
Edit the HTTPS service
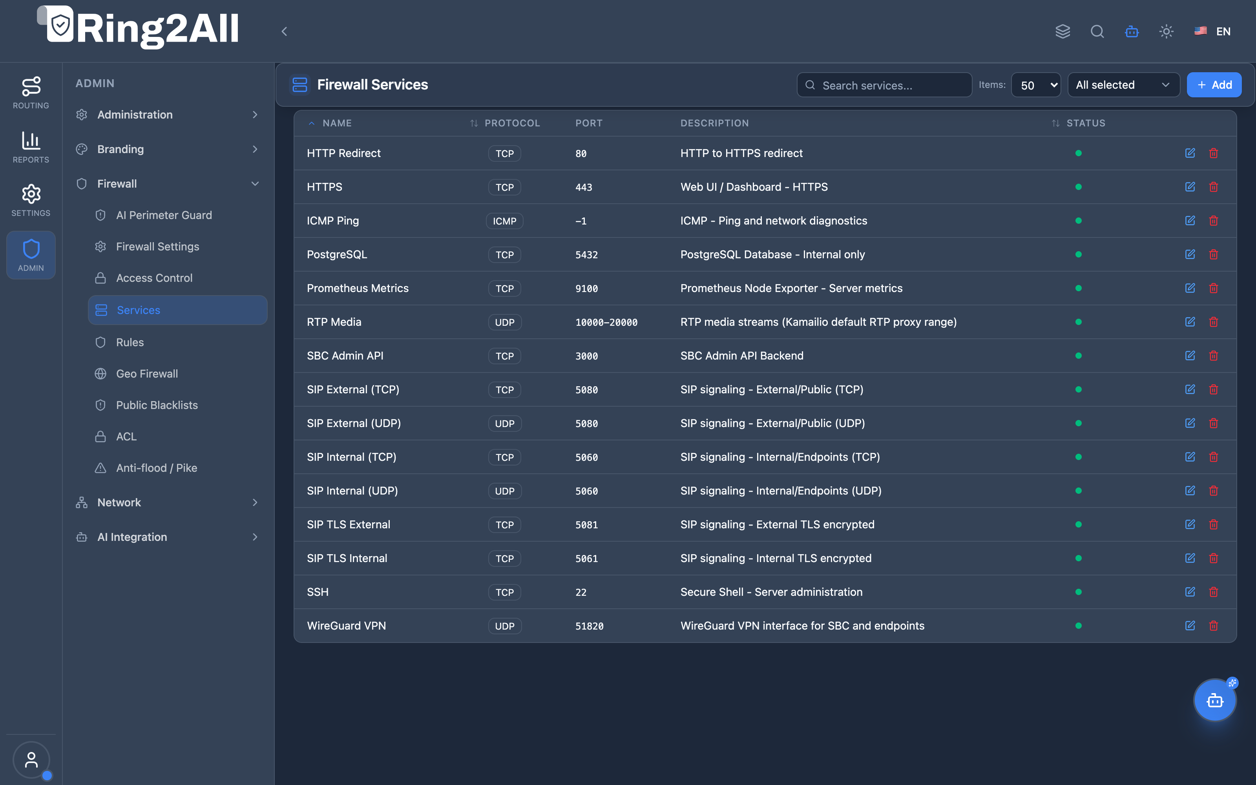click(1190, 187)
